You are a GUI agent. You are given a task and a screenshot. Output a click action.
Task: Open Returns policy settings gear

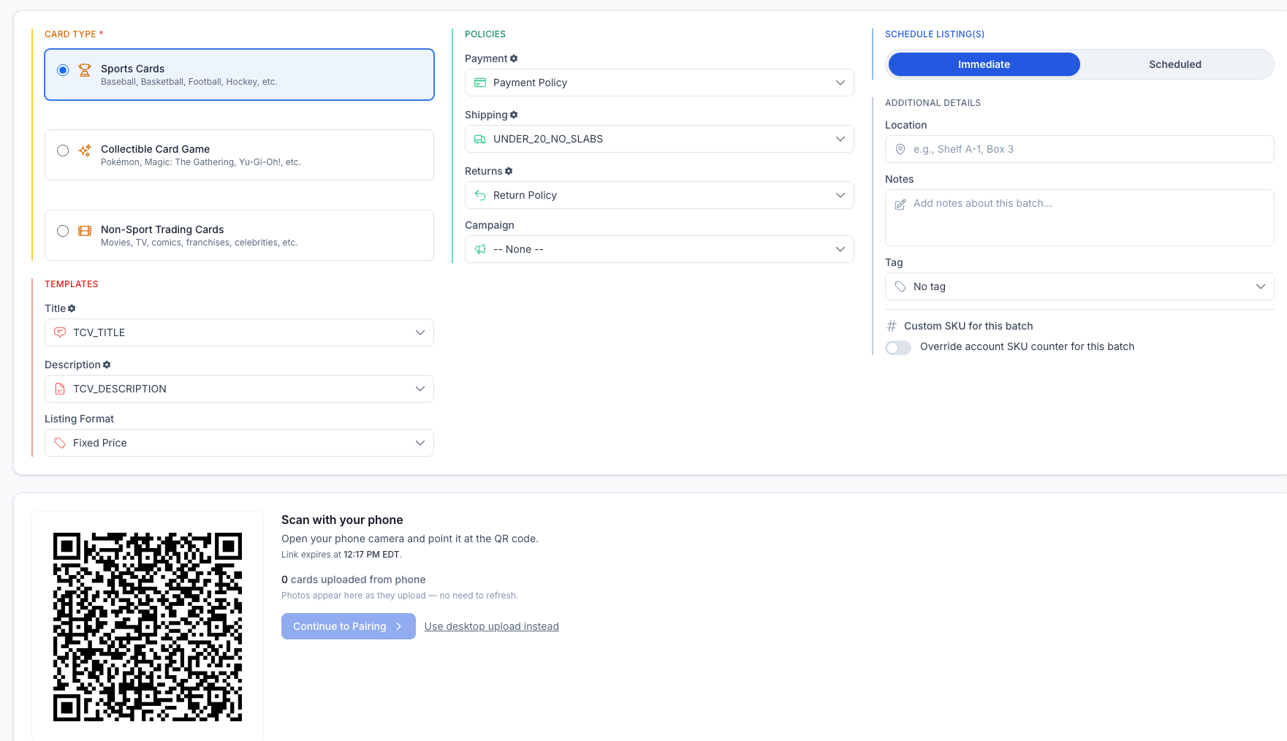[509, 171]
